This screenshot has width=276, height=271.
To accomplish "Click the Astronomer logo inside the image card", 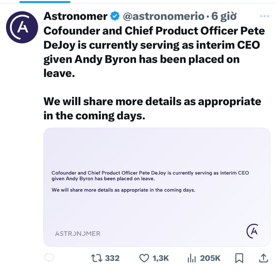I will click(x=252, y=231).
